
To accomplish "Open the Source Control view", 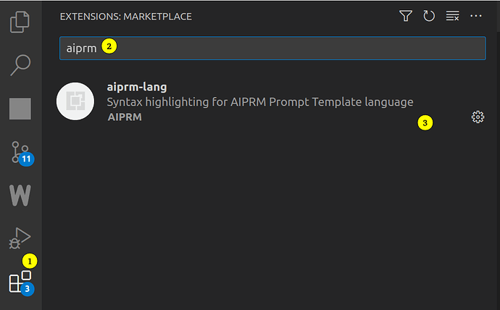I will click(x=20, y=151).
